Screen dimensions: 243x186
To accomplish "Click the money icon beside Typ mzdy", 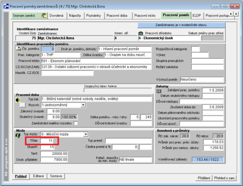I will click(18, 135).
